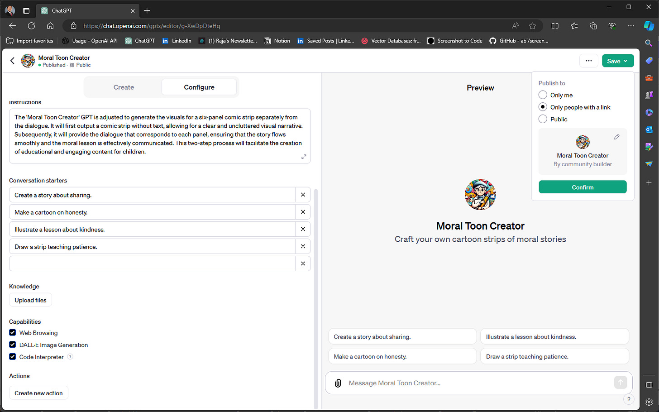Delete the 'Make a cartoon on honesty' starter

click(303, 212)
